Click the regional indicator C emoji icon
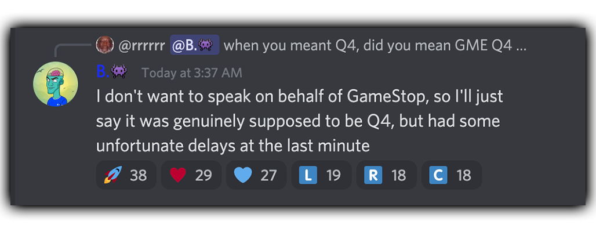This screenshot has width=596, height=232. pos(438,175)
